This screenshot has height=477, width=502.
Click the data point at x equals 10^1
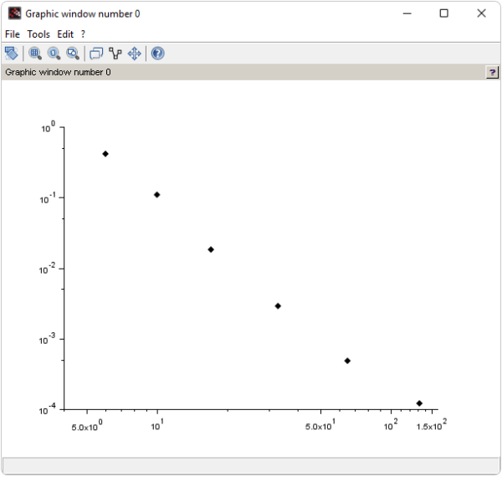(x=157, y=195)
